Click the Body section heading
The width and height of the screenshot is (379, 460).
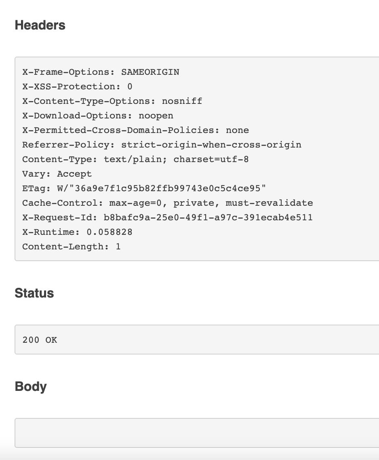pos(31,387)
